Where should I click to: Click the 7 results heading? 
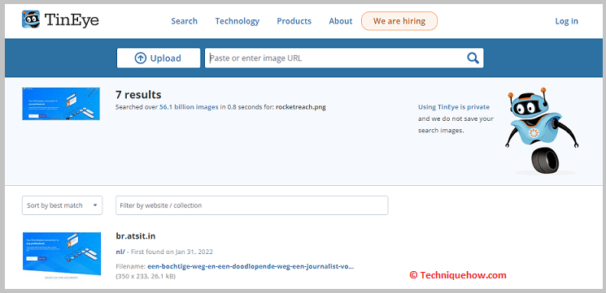click(x=138, y=94)
